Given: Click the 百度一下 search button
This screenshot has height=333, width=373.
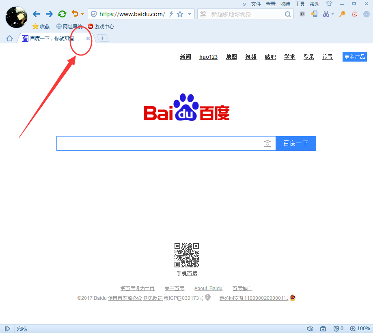Looking at the screenshot, I should [x=296, y=143].
